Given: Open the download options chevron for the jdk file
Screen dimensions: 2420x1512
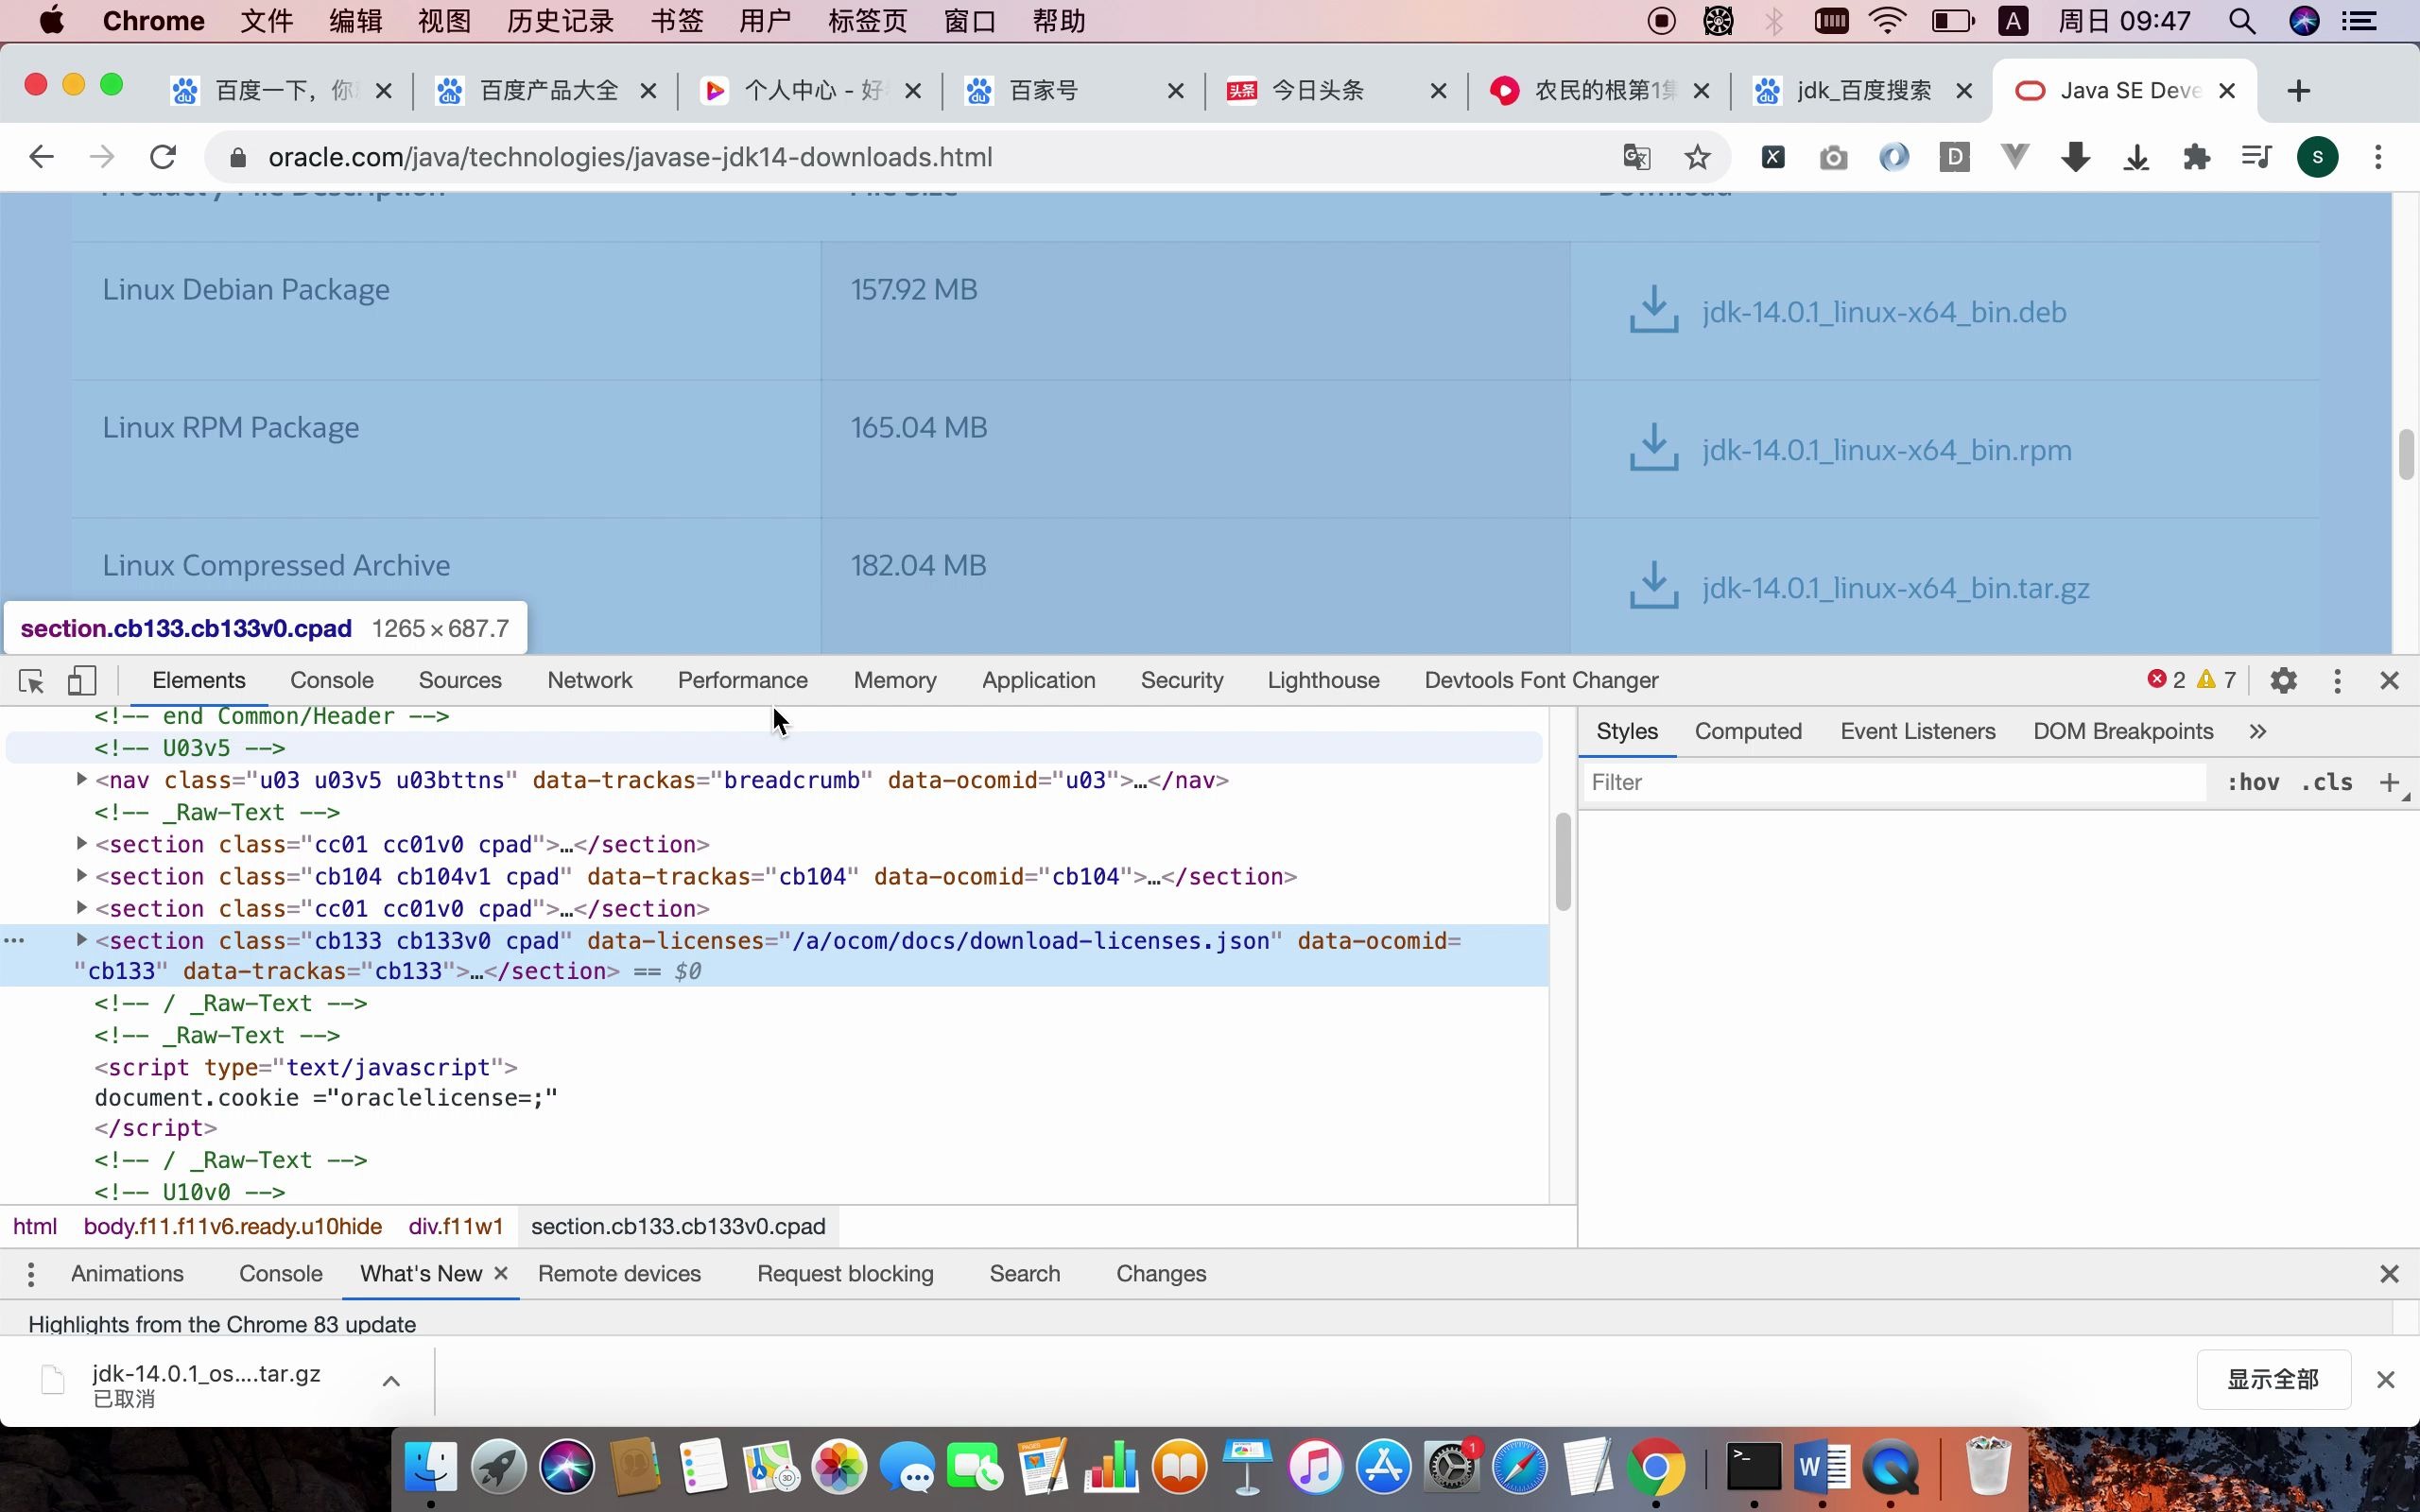Looking at the screenshot, I should (x=391, y=1381).
